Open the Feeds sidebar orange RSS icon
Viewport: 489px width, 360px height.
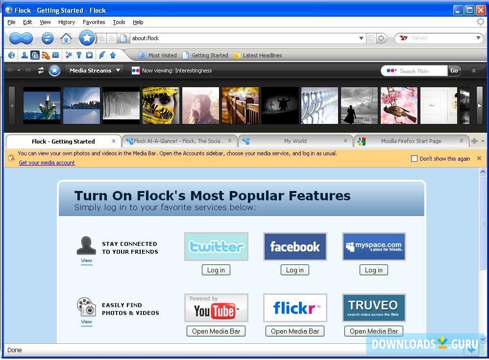tap(46, 55)
